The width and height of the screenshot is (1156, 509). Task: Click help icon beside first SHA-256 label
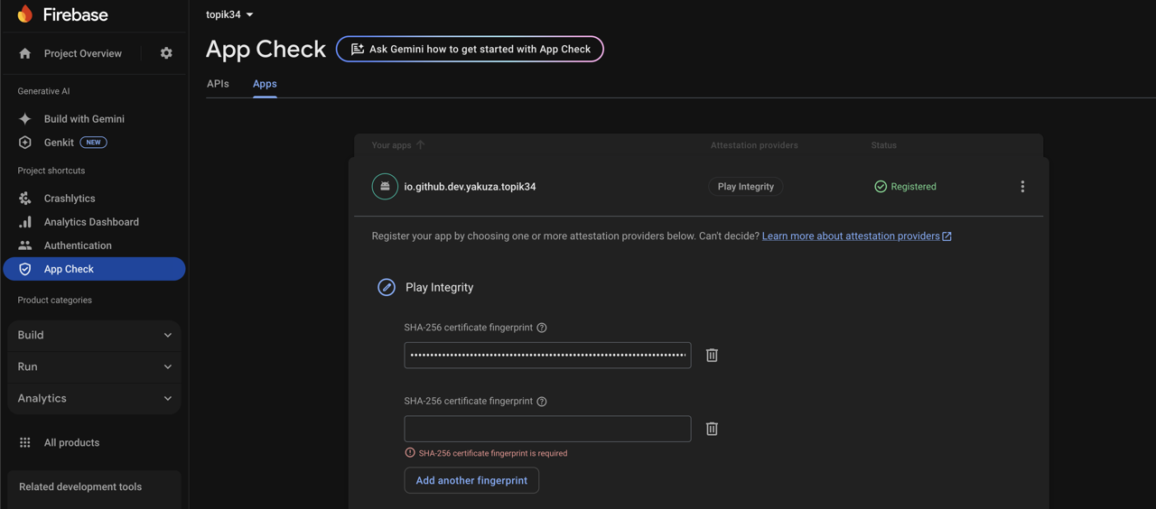pos(542,328)
